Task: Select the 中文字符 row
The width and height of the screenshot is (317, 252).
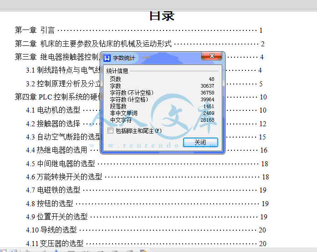Action: pyautogui.click(x=162, y=120)
